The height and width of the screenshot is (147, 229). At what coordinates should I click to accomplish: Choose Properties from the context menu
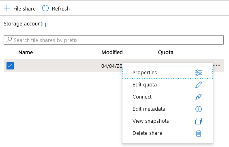click(167, 73)
